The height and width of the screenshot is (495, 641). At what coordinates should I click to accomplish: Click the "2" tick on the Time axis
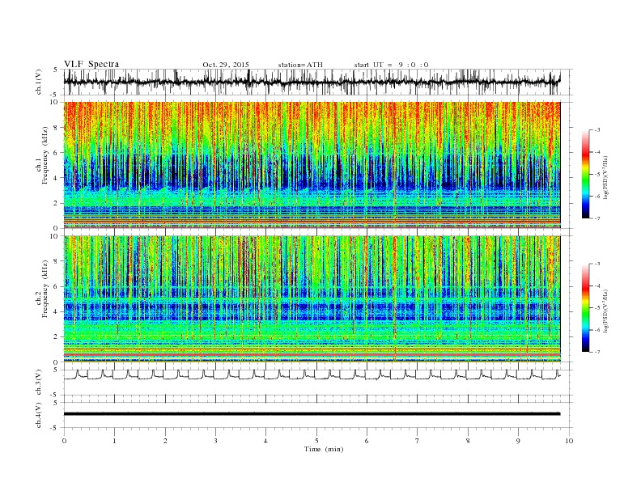point(165,441)
